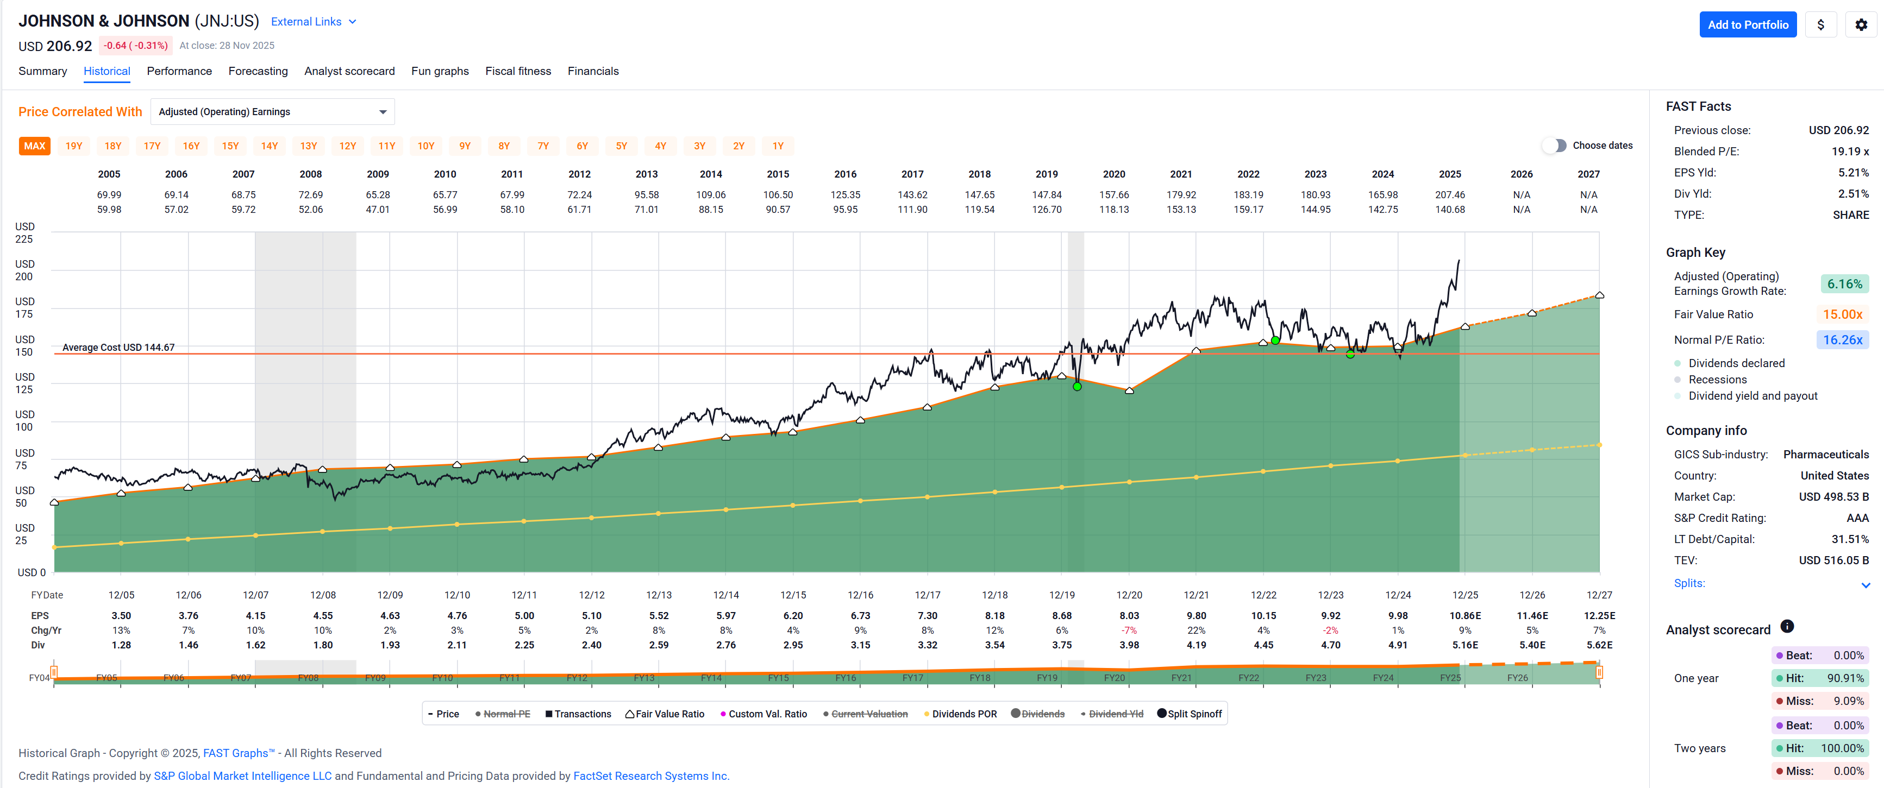
Task: Select the 10Y time range button
Action: [425, 146]
